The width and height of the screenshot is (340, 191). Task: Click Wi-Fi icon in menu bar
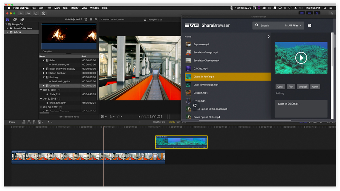pos(290,8)
